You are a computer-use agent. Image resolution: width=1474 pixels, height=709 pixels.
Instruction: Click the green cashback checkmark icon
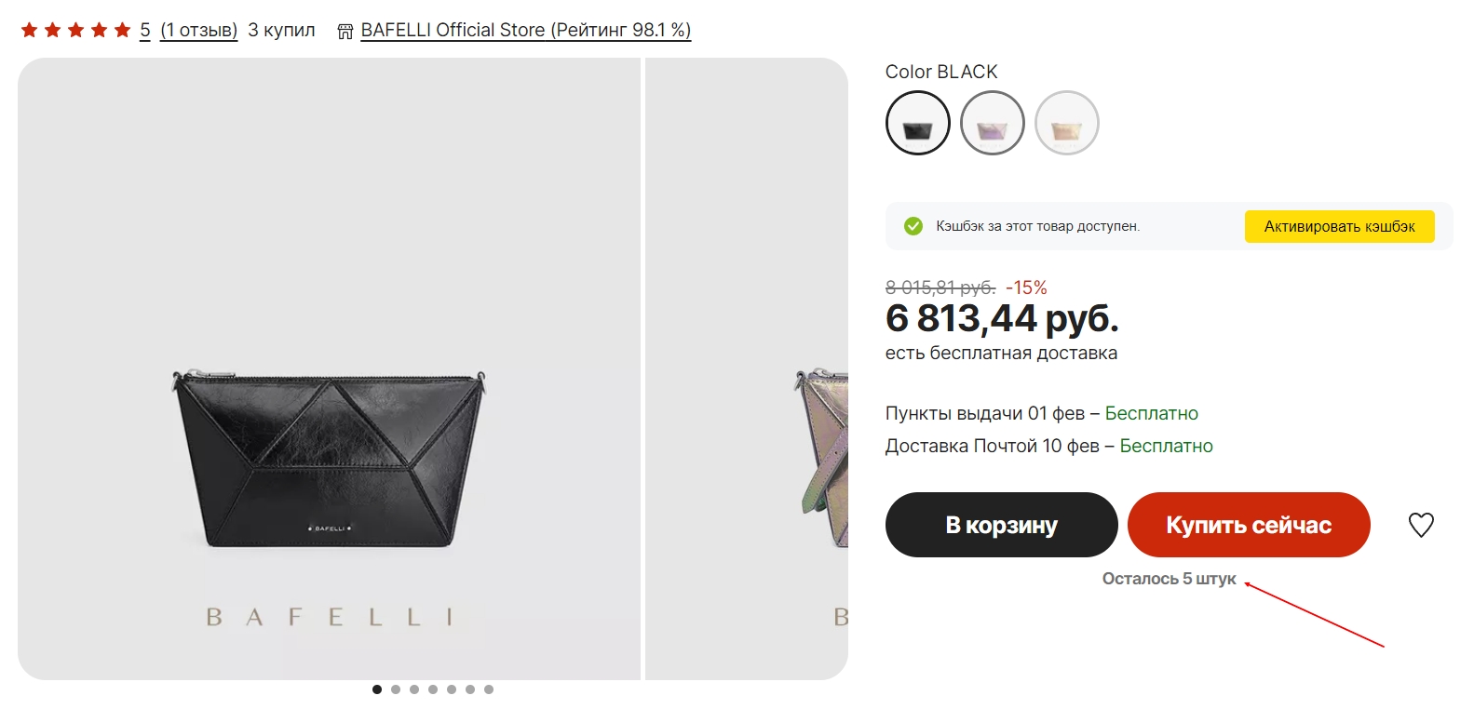[913, 226]
